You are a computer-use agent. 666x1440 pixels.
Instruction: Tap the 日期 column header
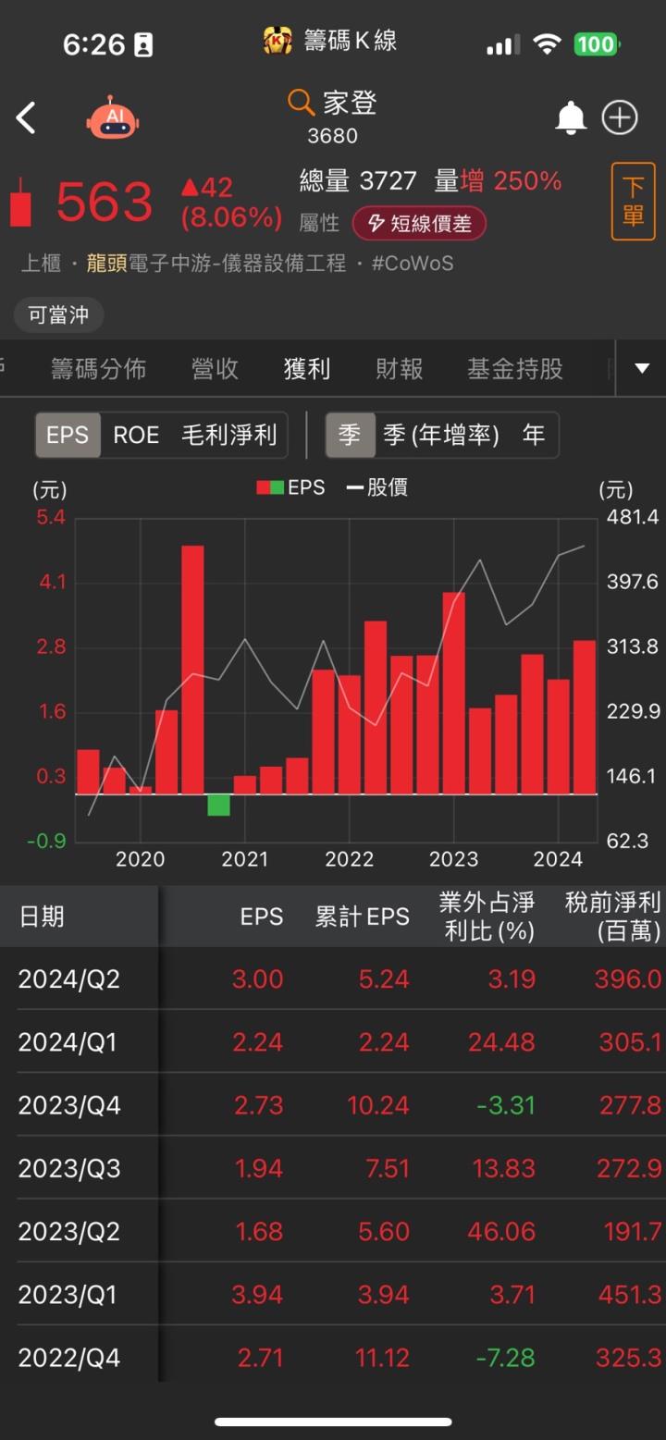coord(43,917)
